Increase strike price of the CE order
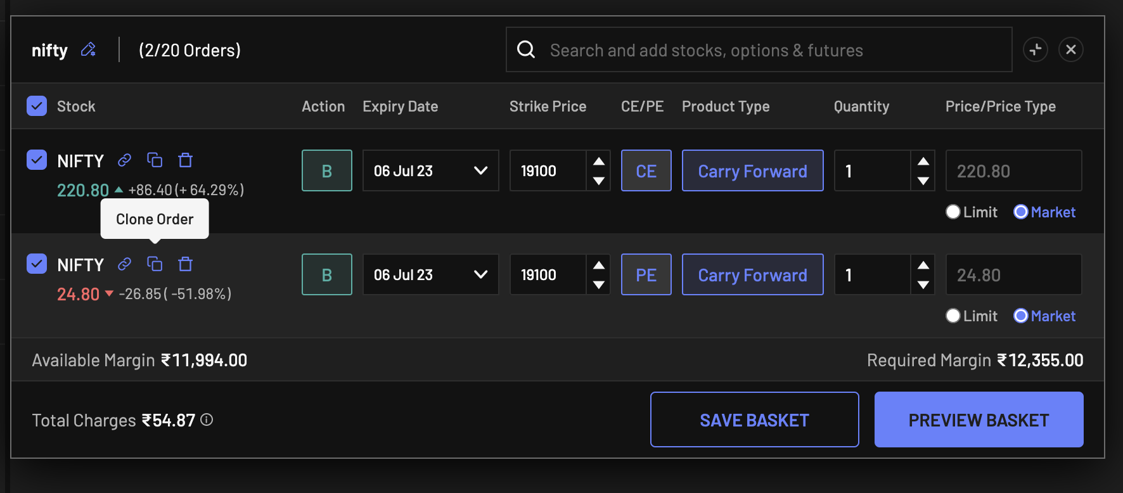This screenshot has height=493, width=1123. click(598, 162)
